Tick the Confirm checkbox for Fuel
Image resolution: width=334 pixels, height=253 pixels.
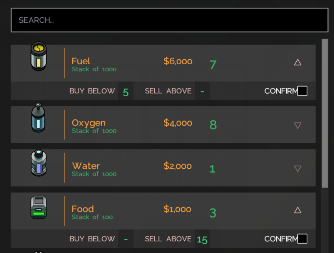pos(302,91)
